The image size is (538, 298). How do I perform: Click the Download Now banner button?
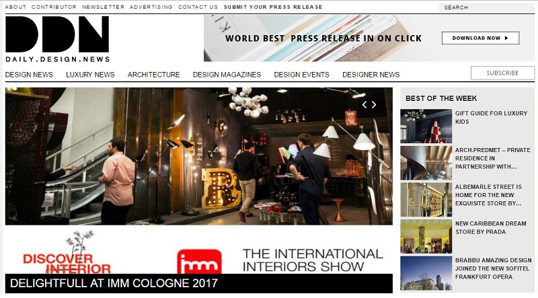[x=480, y=38]
